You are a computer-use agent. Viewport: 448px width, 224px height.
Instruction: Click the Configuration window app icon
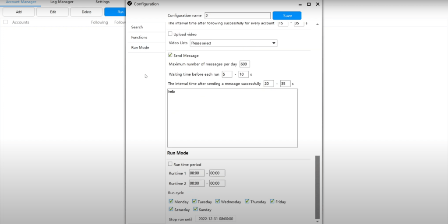click(x=129, y=4)
